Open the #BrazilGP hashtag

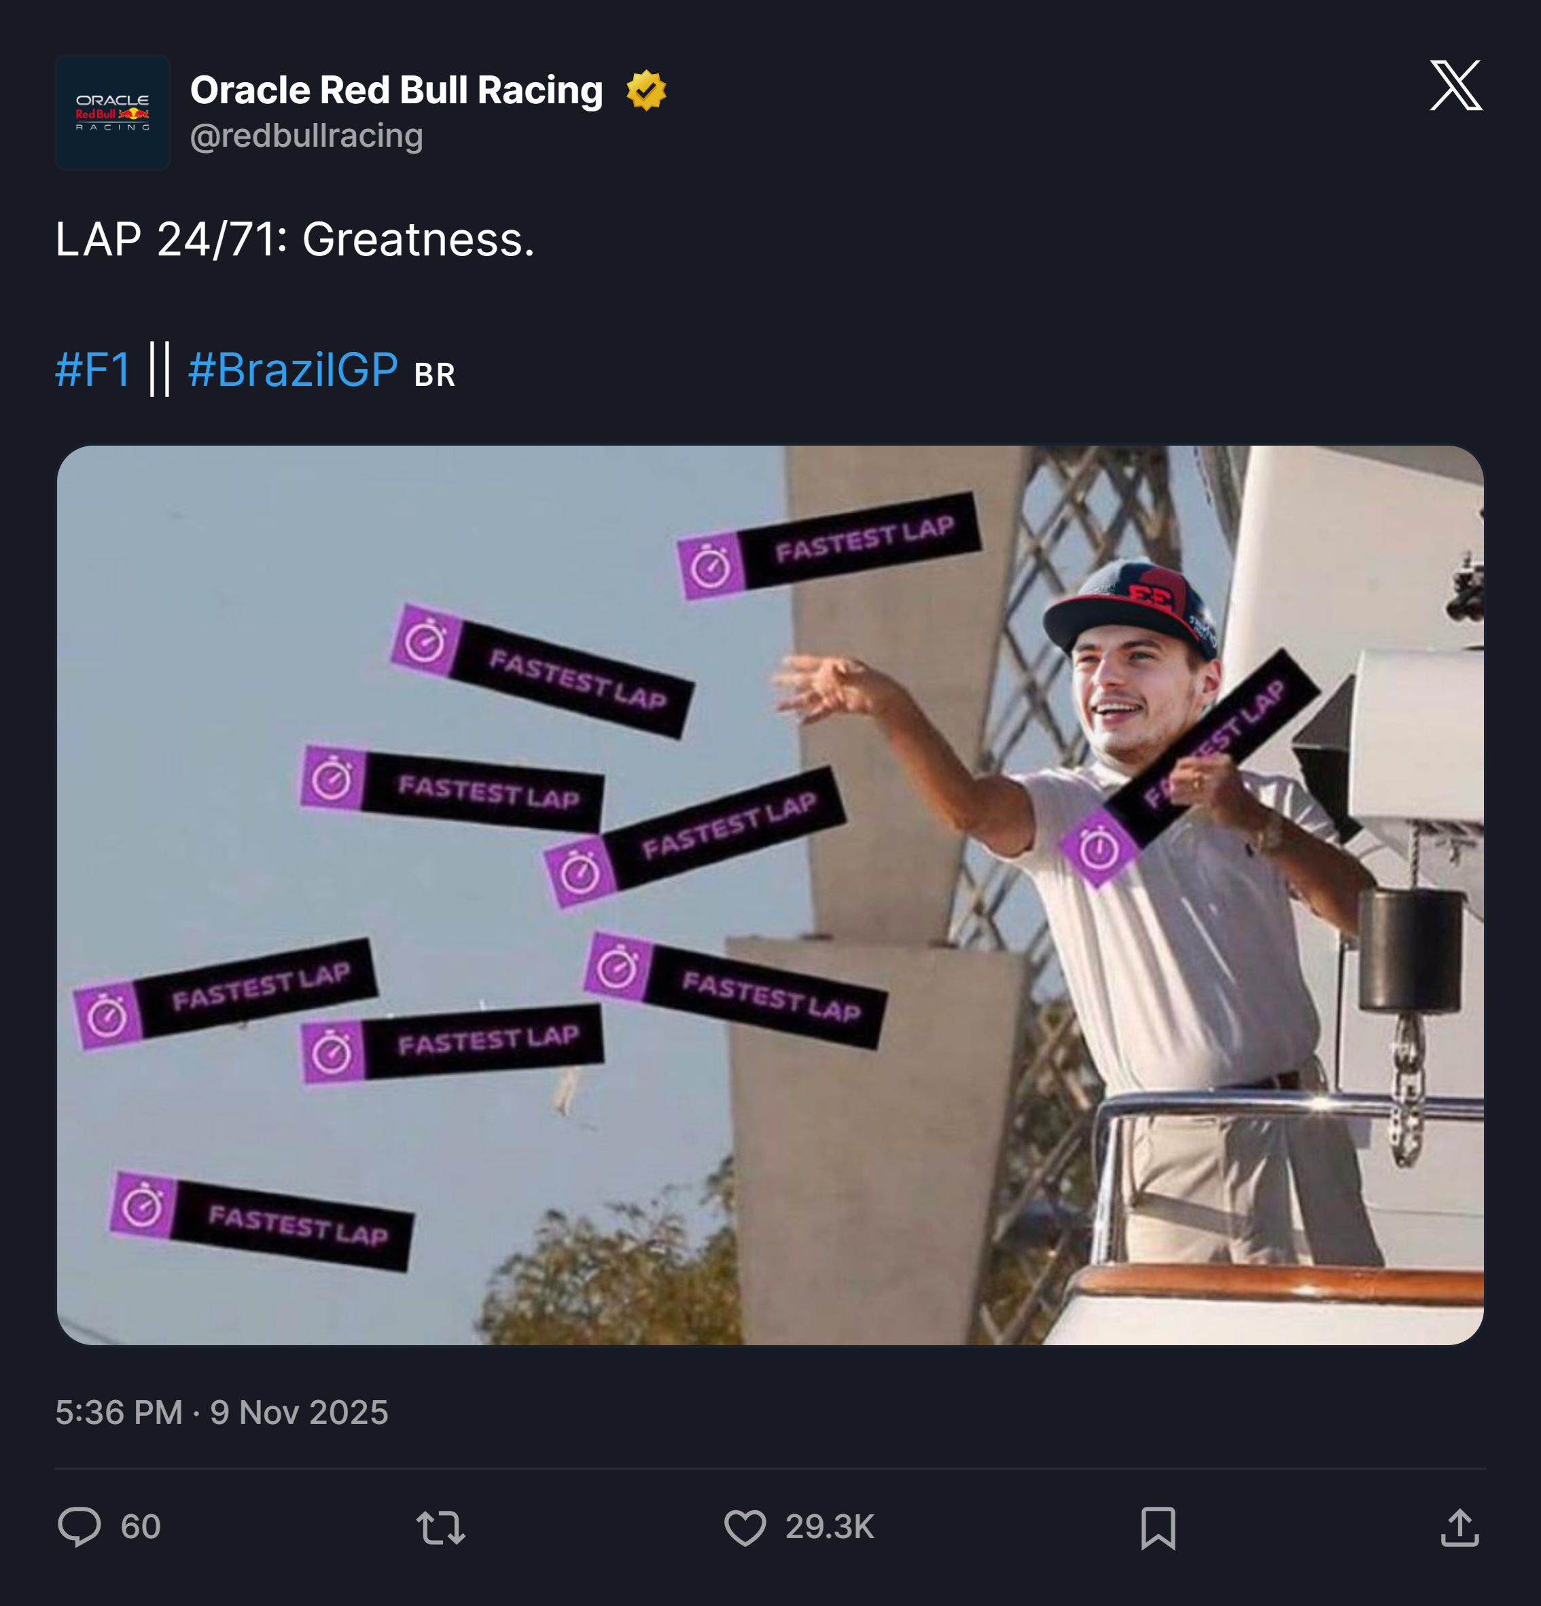click(x=293, y=370)
